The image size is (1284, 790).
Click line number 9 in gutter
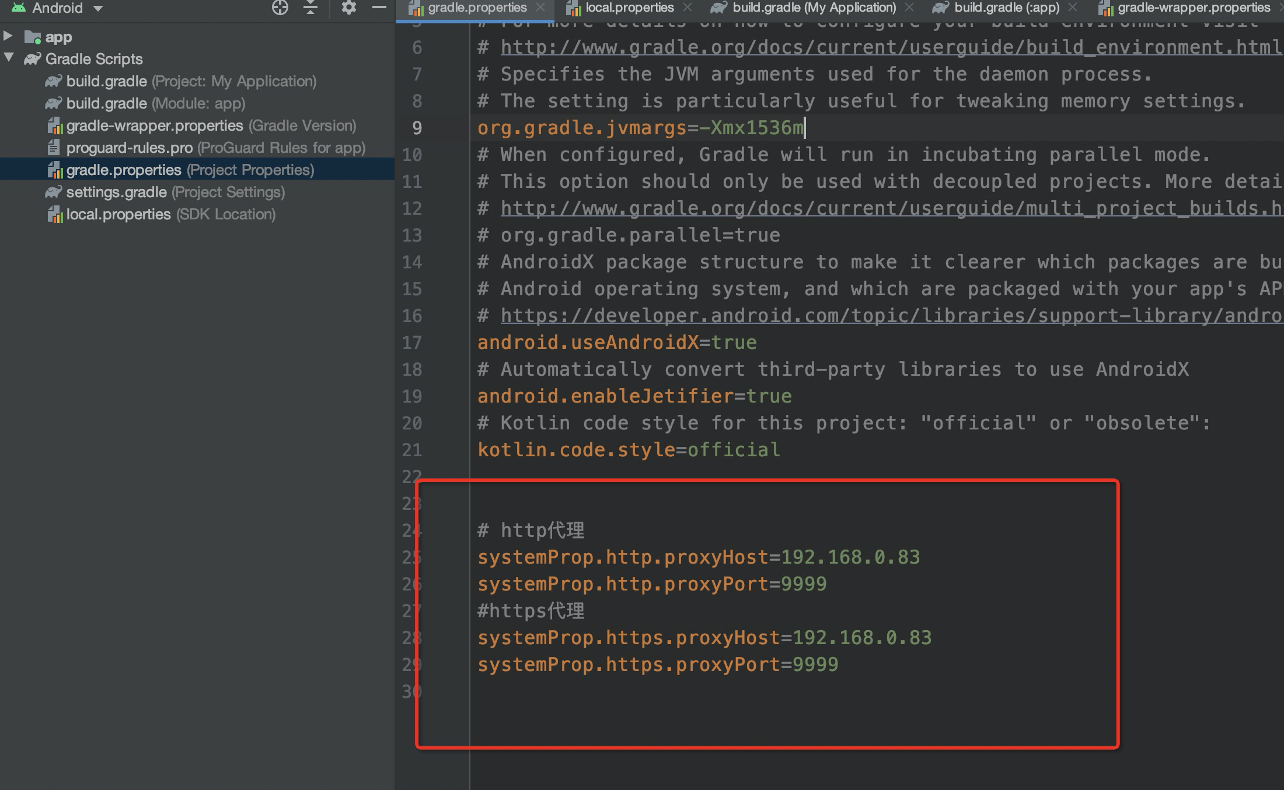417,128
